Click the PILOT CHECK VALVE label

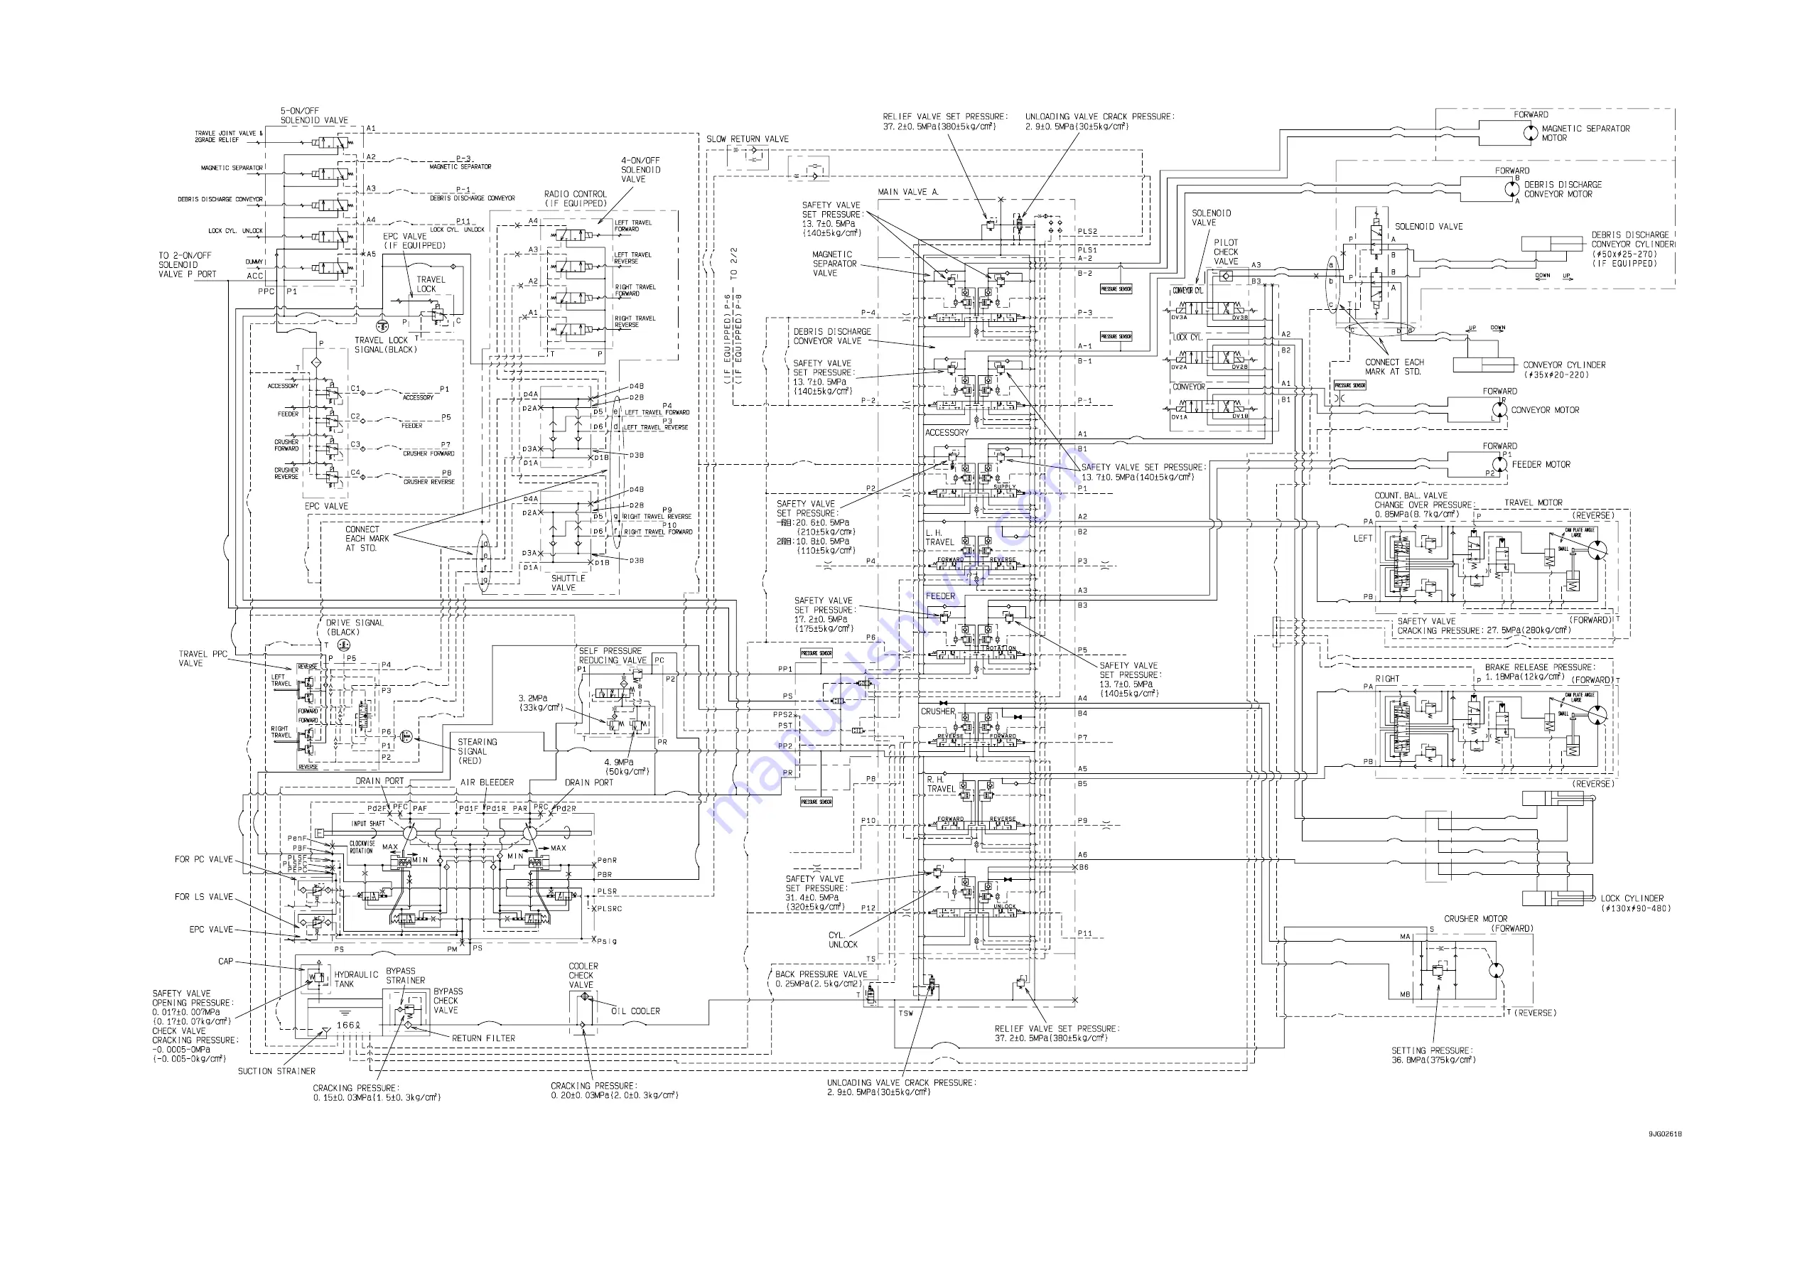pyautogui.click(x=1226, y=252)
